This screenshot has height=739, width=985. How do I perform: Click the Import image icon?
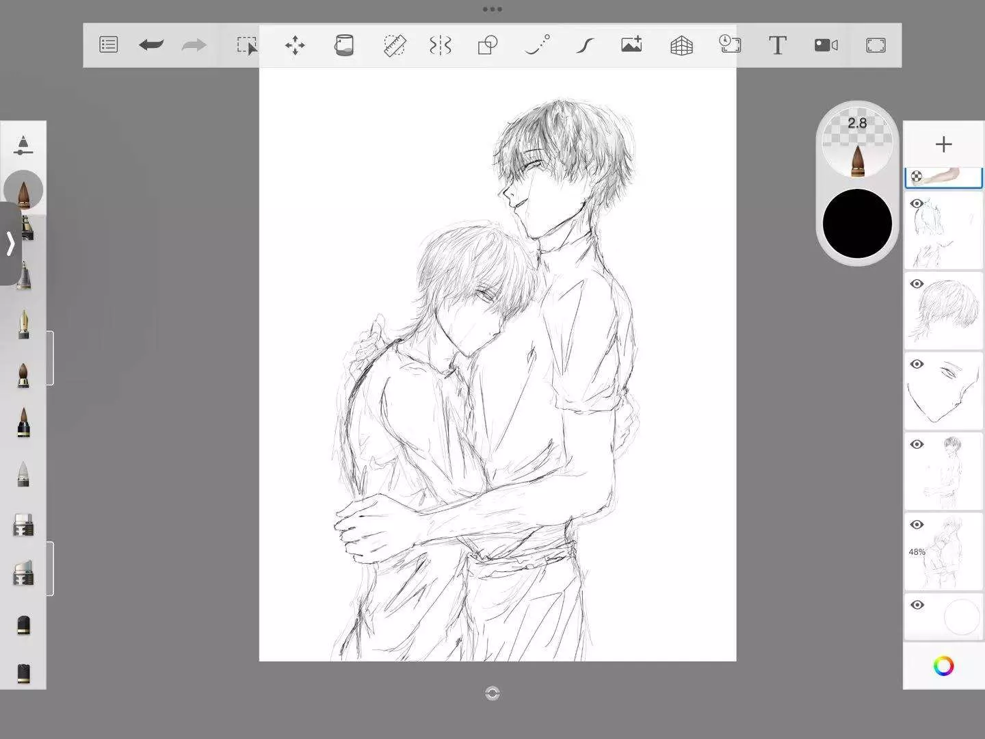(631, 45)
